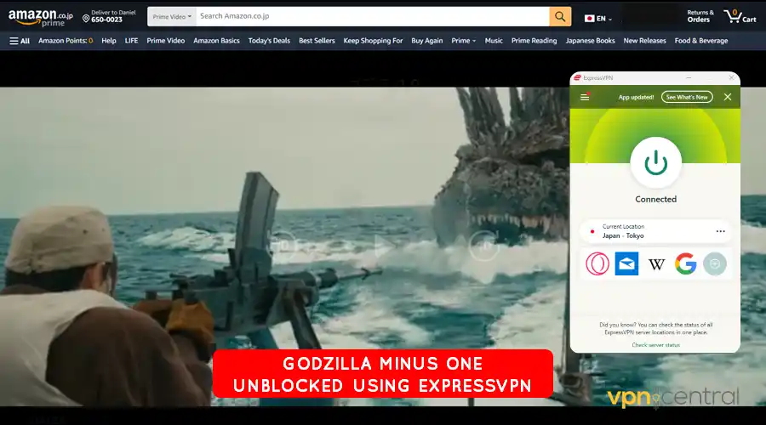Open Best Sellers

coord(317,41)
